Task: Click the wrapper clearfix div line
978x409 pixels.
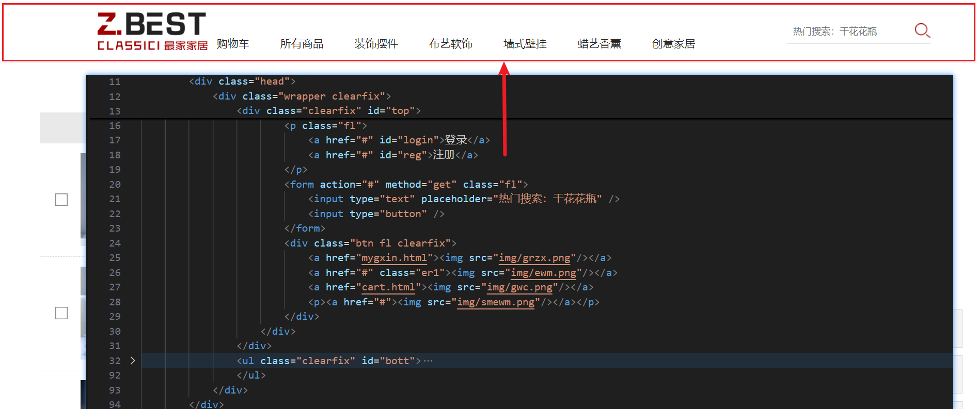Action: coord(302,96)
